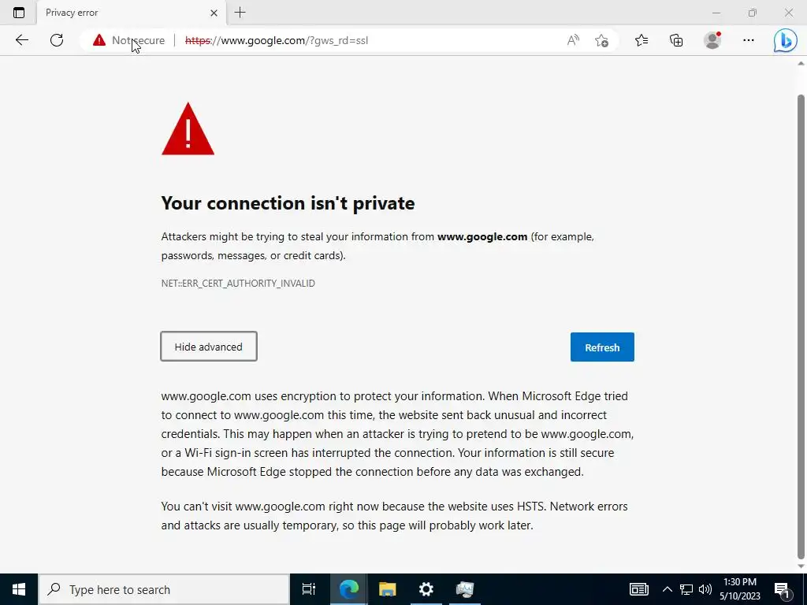
Task: Close the Privacy error tab
Action: tap(214, 13)
